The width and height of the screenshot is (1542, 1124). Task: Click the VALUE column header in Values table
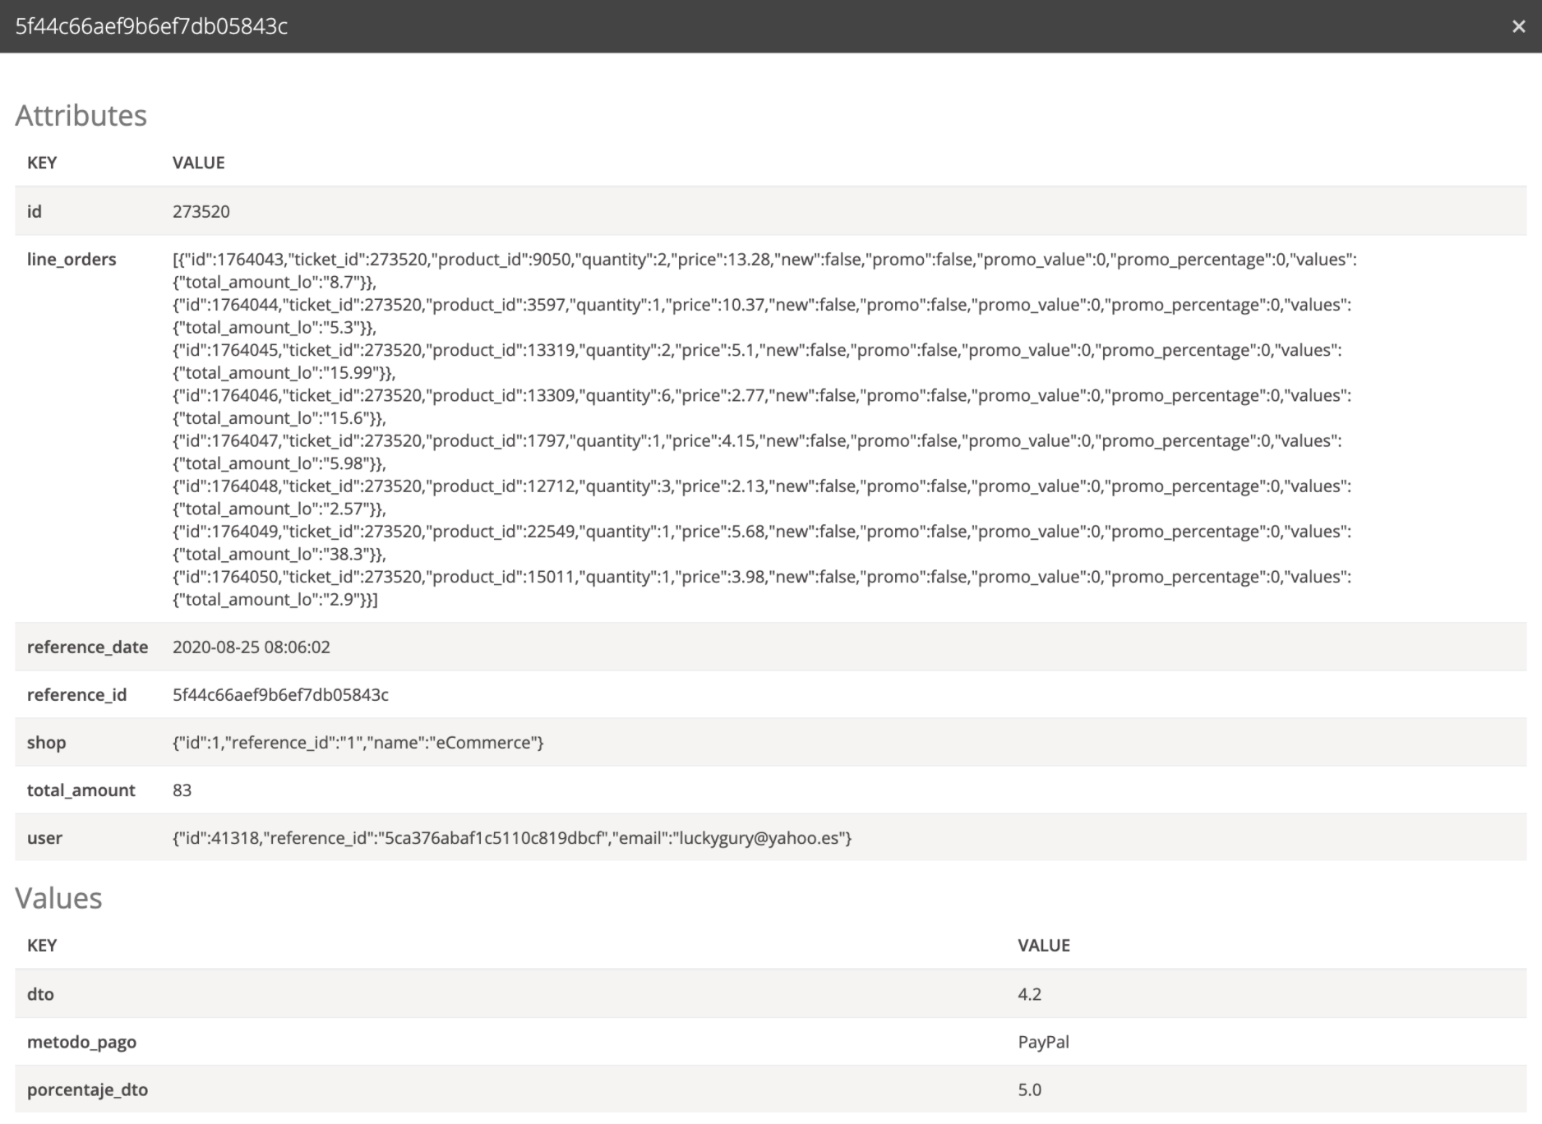pyautogui.click(x=1043, y=945)
